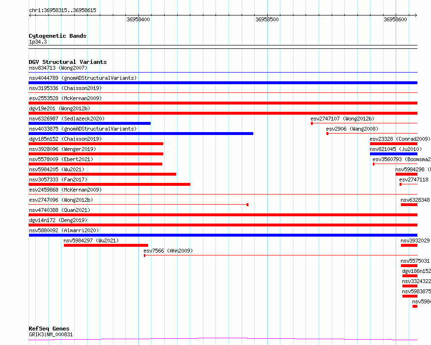Click the Cytogenetic Bands track title
431x345 pixels.
58,36
